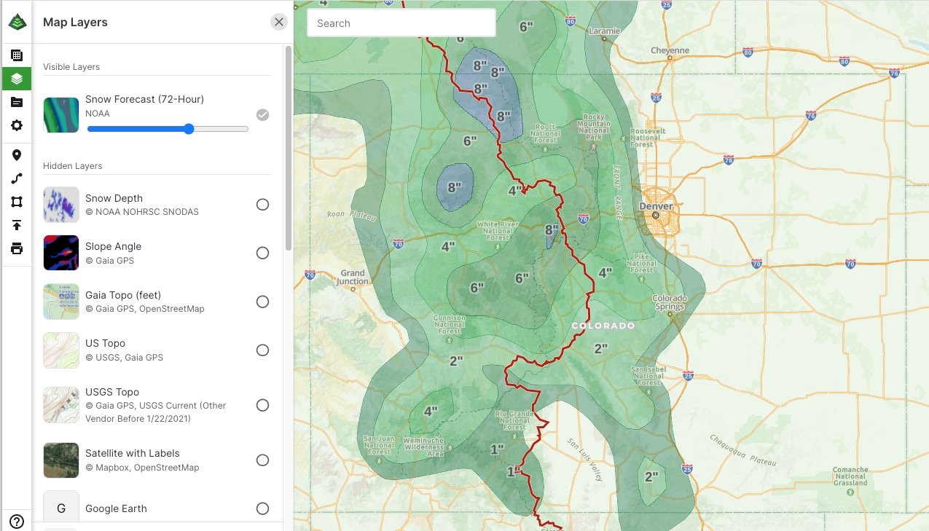Click the Google Earth 'G' thumbnail
Image resolution: width=929 pixels, height=531 pixels.
pos(61,506)
